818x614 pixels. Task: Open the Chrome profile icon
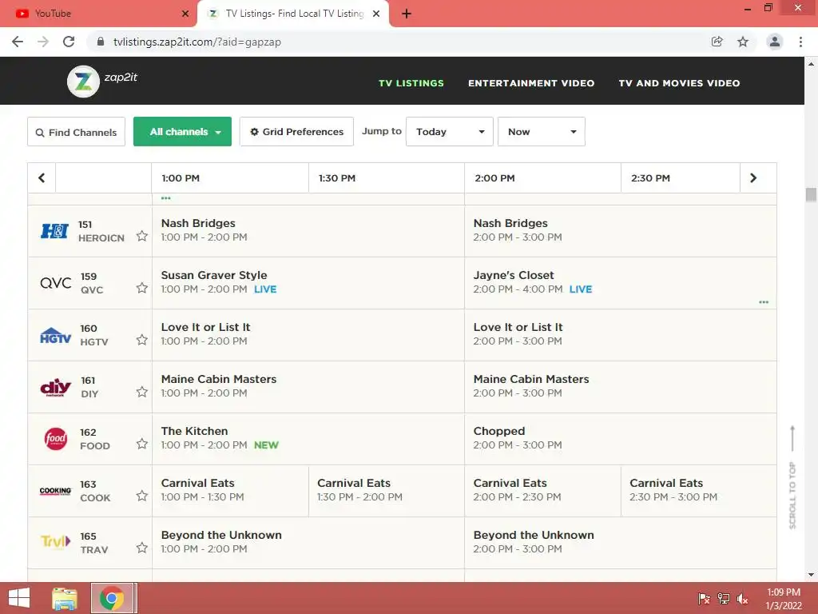point(775,42)
